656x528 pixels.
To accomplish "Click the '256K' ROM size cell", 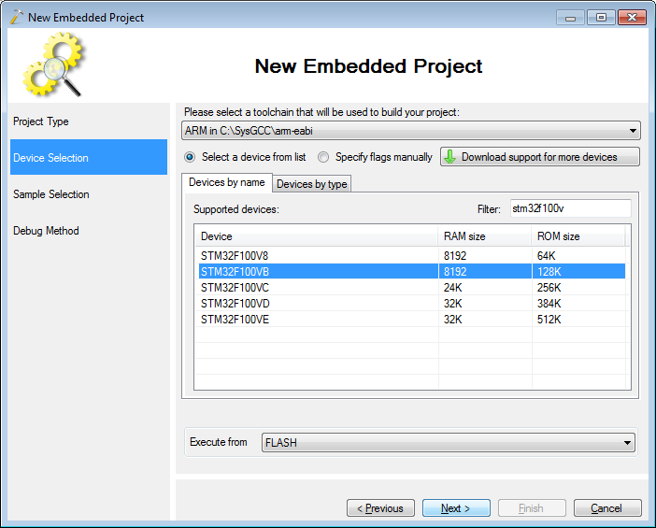I will tap(578, 288).
